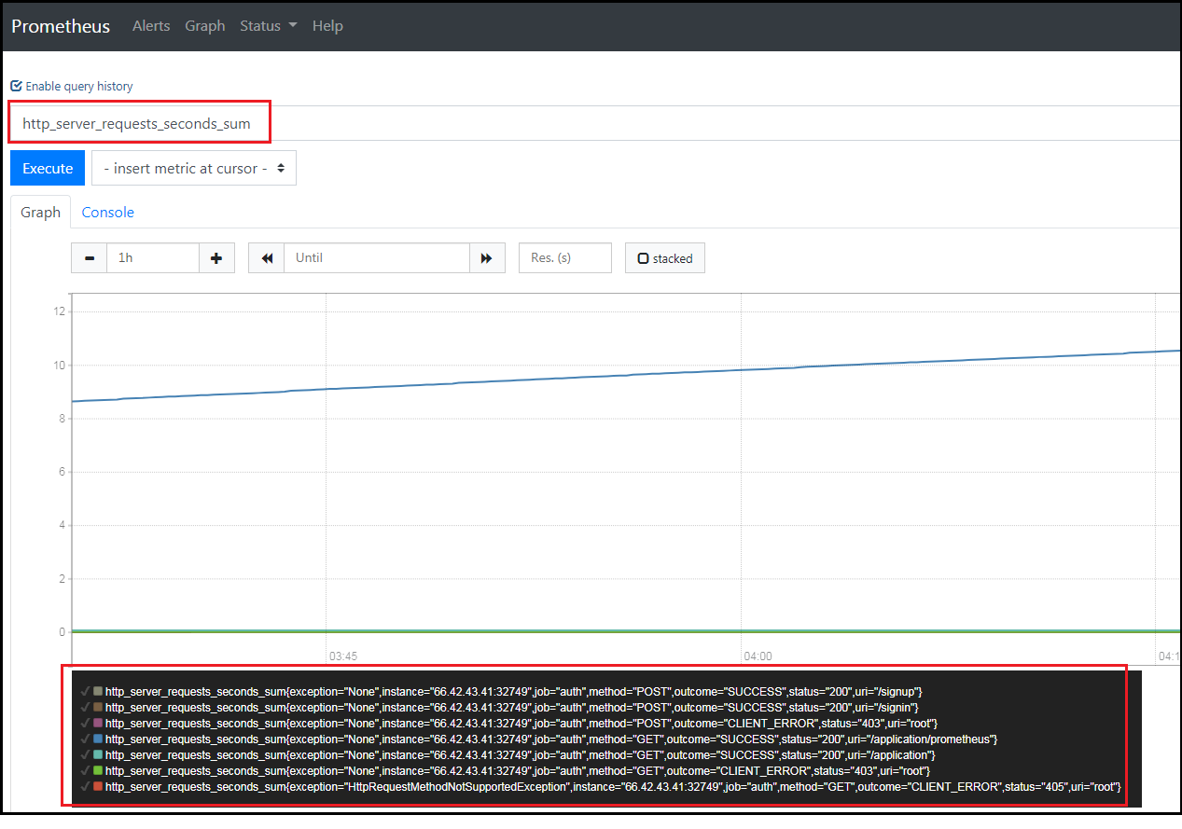Toggle checkmark for POST 403 root series
Image resolution: width=1182 pixels, height=829 pixels.
click(85, 723)
